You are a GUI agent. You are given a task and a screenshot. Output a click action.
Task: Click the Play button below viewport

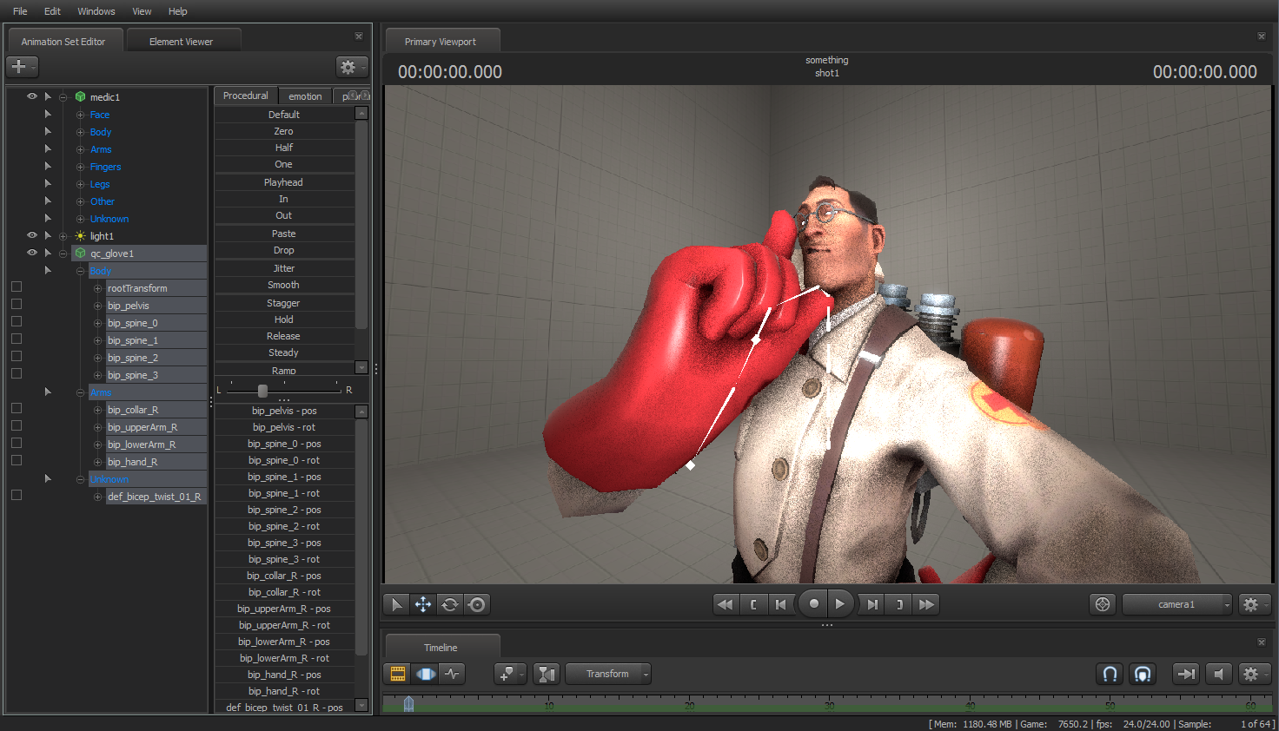pyautogui.click(x=839, y=604)
